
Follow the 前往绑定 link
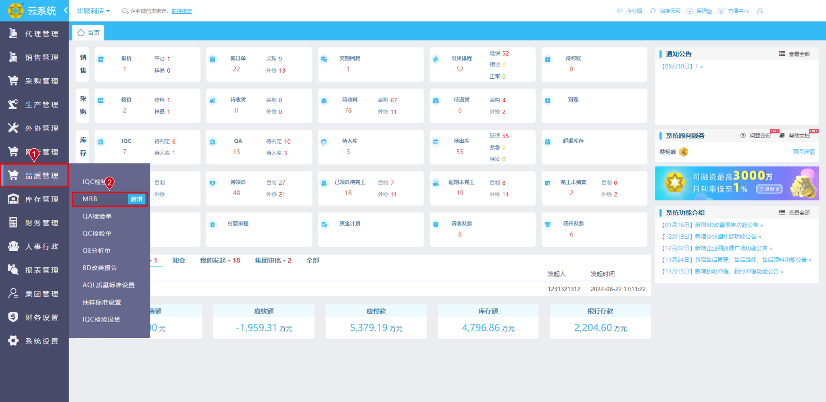pos(182,11)
